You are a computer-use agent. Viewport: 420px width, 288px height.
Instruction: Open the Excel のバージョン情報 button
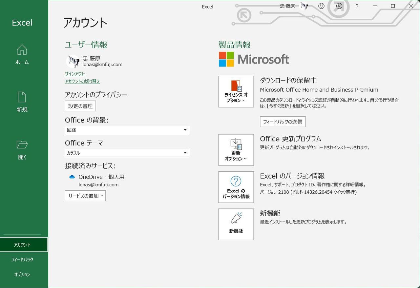point(236,187)
